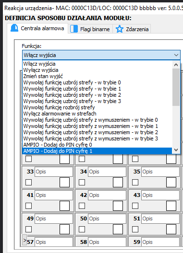Tick the checkbox for output 50

click(x=82, y=229)
